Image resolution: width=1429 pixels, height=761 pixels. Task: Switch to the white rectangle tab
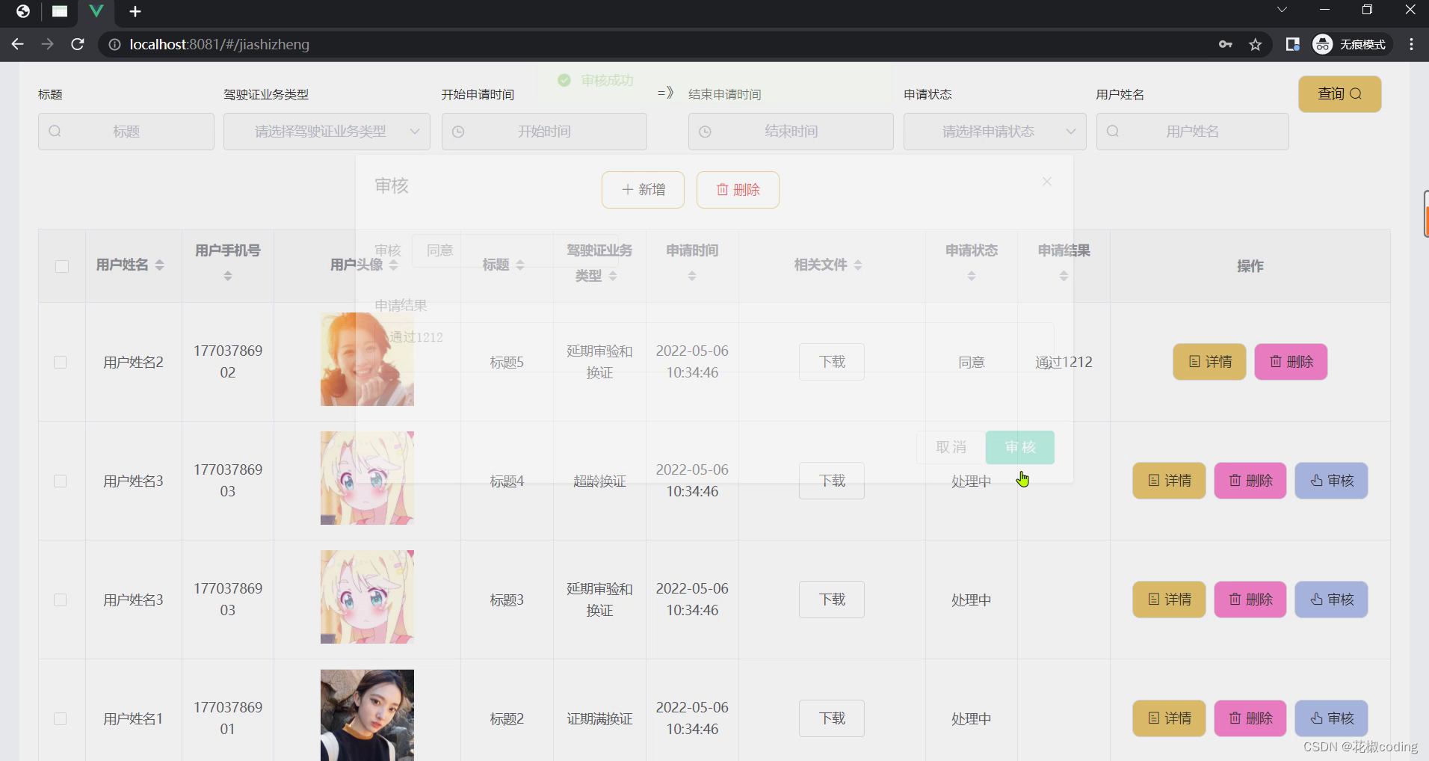60,11
